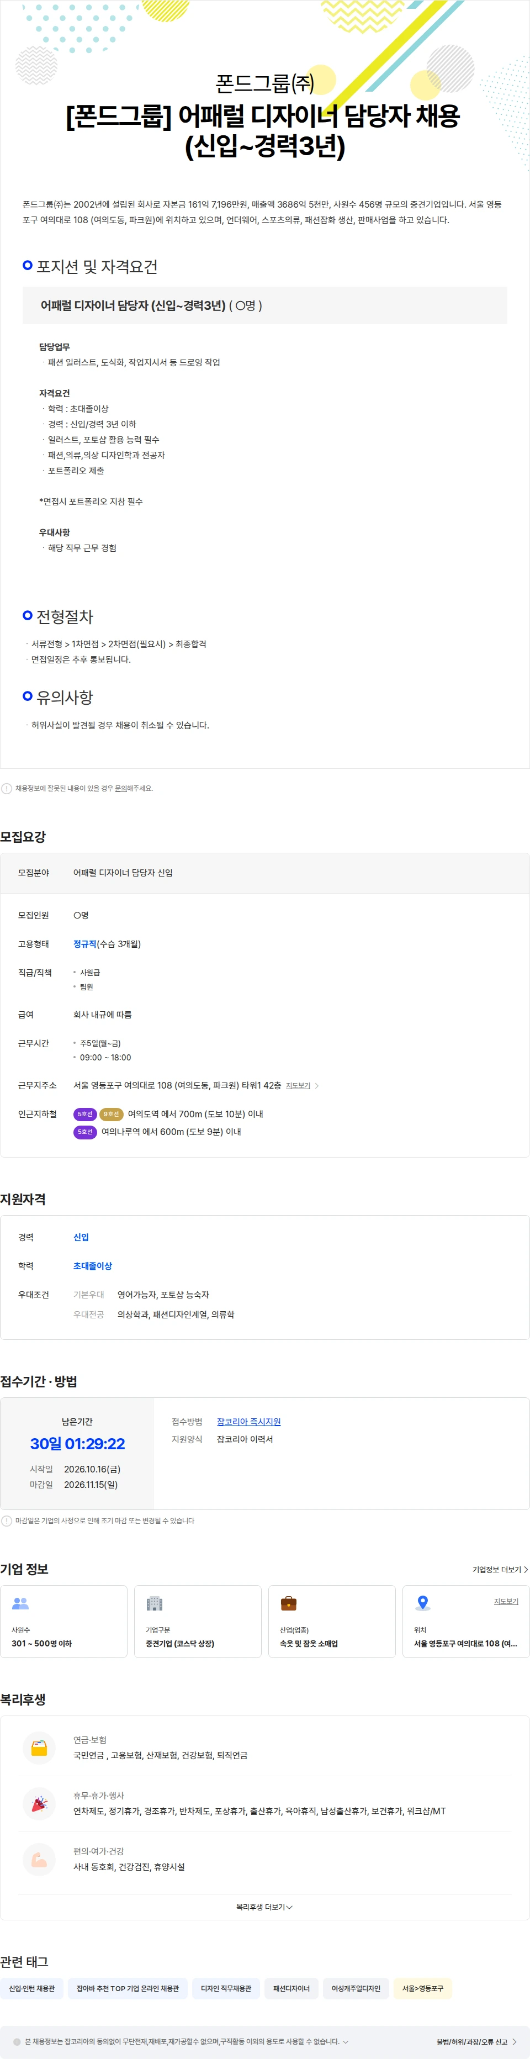Click the pension and insurance benefits icon

(39, 1748)
